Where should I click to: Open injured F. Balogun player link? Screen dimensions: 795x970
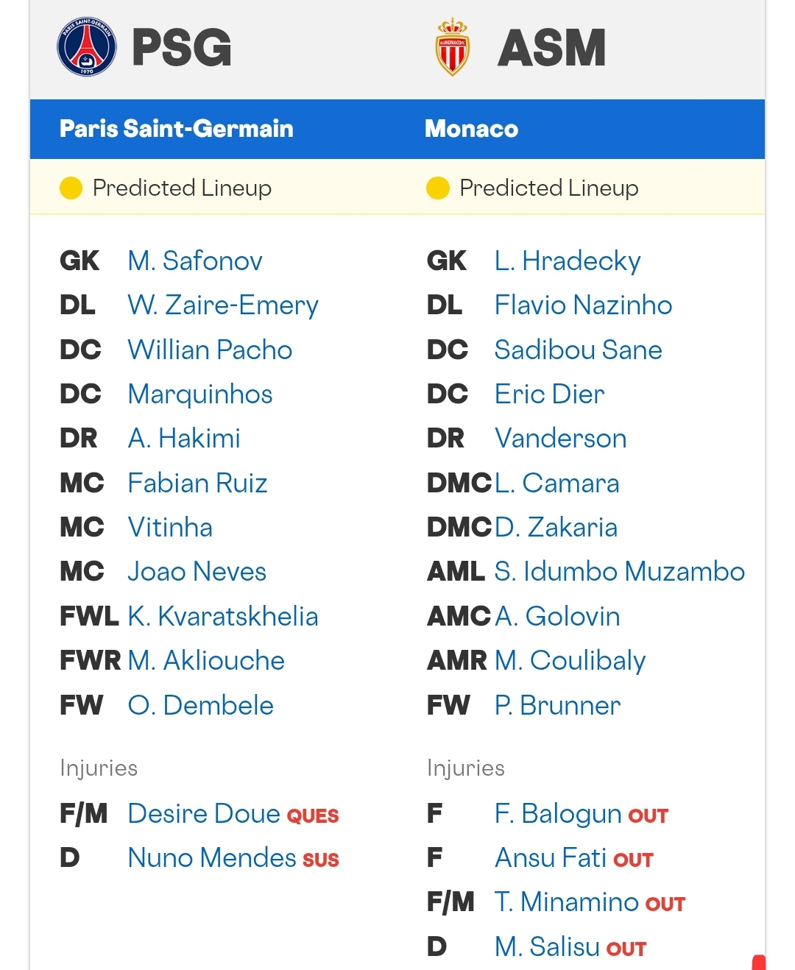(x=558, y=814)
